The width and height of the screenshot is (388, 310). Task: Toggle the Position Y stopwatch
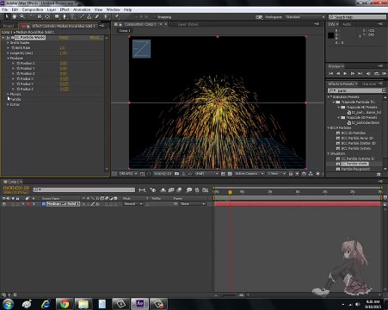(x=18, y=69)
